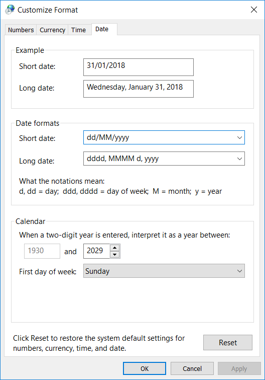Expand the Long date format dropdown arrow
The height and width of the screenshot is (380, 265).
(x=239, y=159)
